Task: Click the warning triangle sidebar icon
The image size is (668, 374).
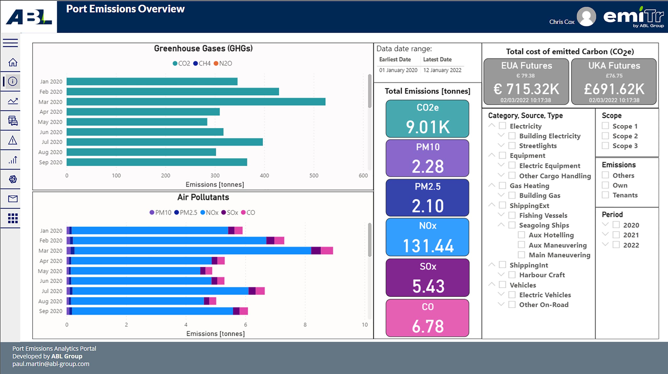Action: tap(13, 140)
